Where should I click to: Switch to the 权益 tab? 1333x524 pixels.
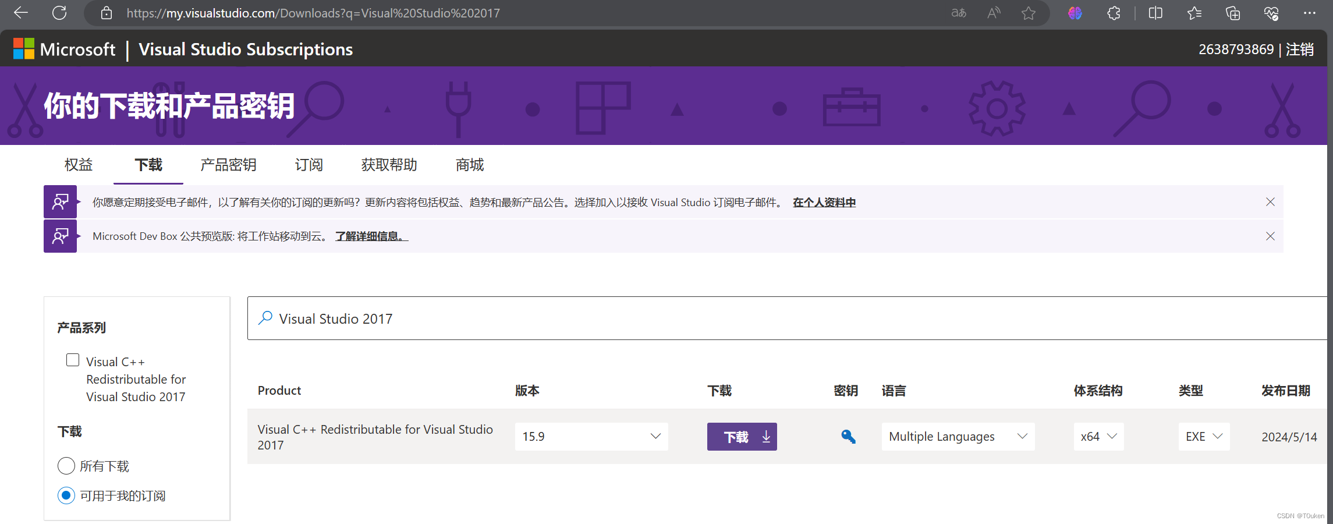pyautogui.click(x=79, y=165)
